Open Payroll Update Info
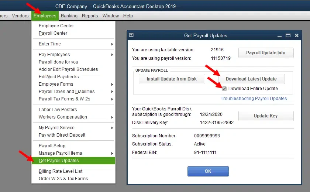 pyautogui.click(x=266, y=53)
